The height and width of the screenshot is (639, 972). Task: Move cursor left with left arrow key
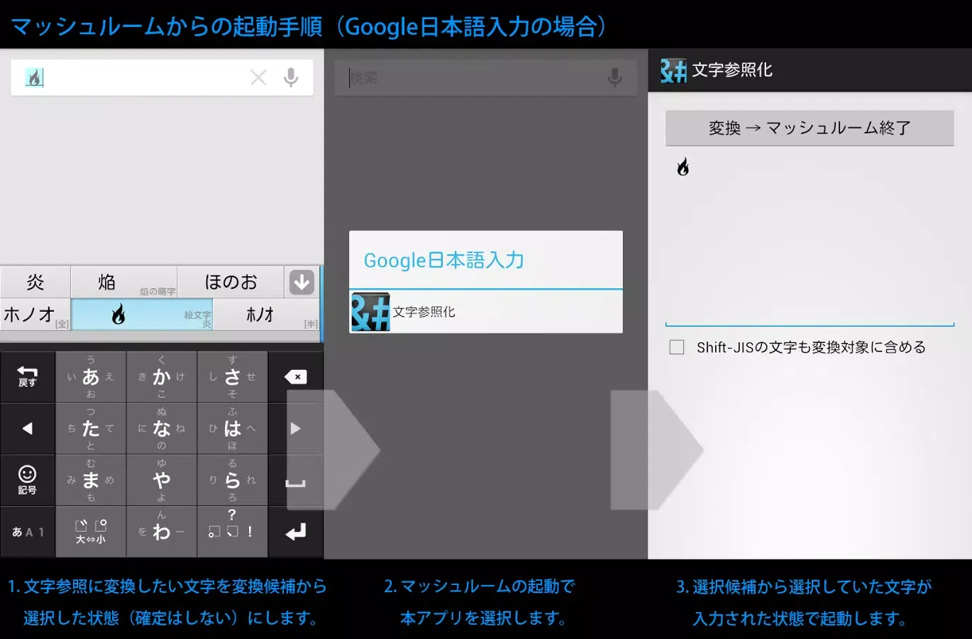(28, 428)
